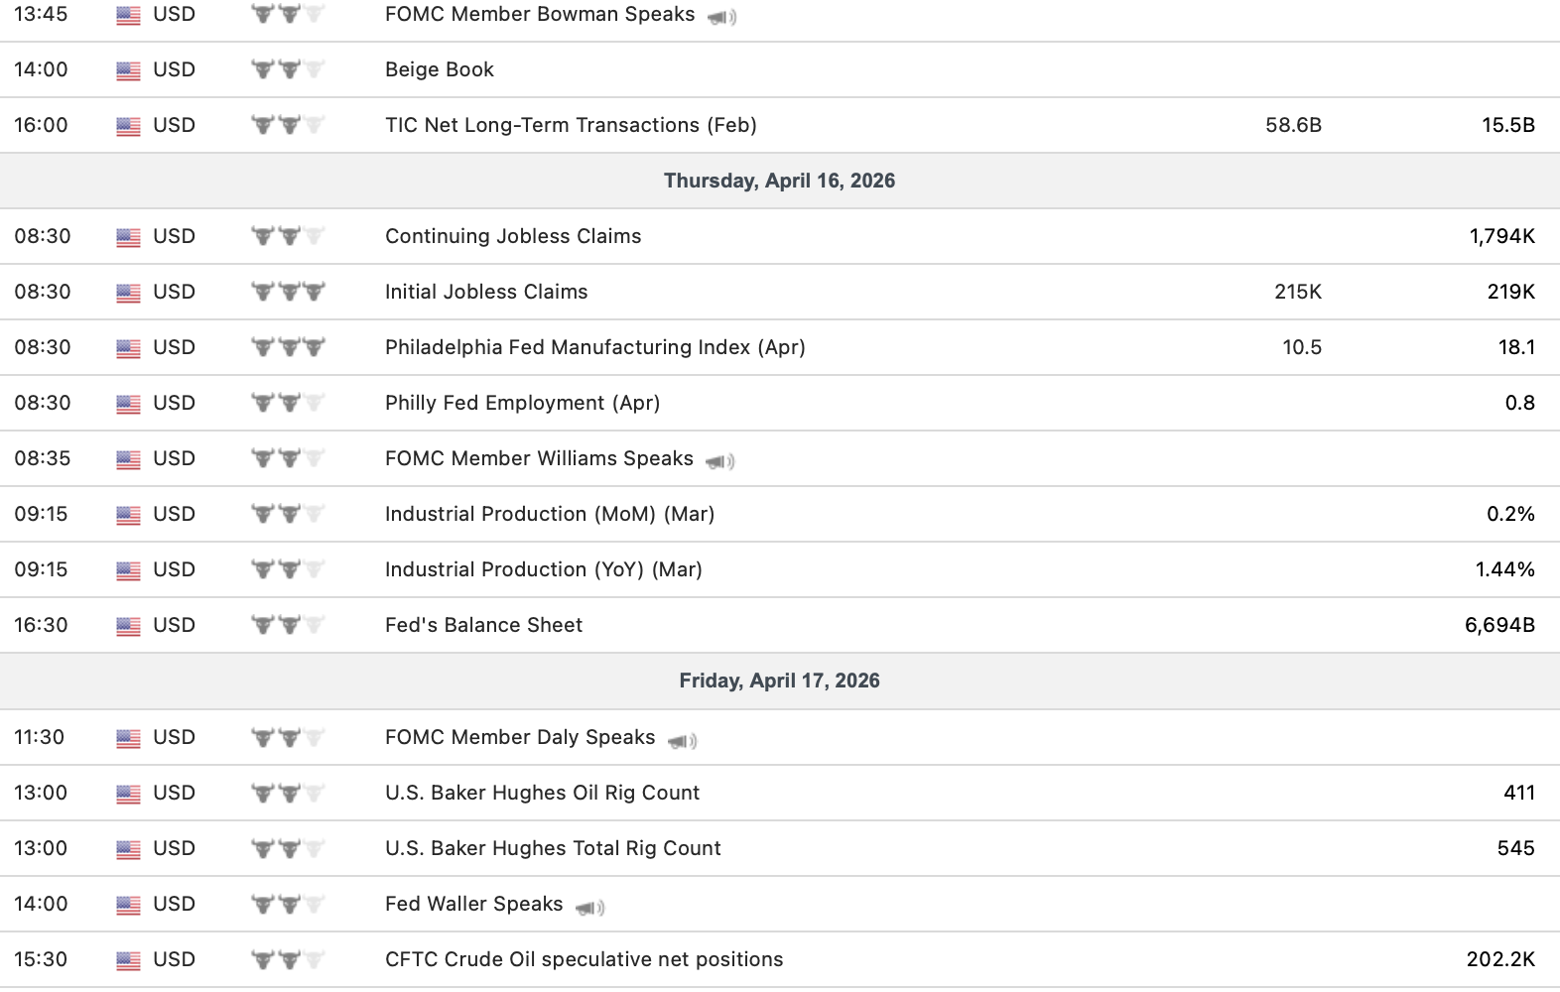Click the Thursday, April 16, 2026 date header

[x=779, y=181]
